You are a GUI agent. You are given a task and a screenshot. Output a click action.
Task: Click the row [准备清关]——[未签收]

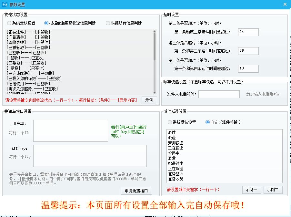[x=28, y=37]
